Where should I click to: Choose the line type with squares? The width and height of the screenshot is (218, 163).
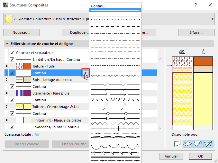(x=115, y=118)
